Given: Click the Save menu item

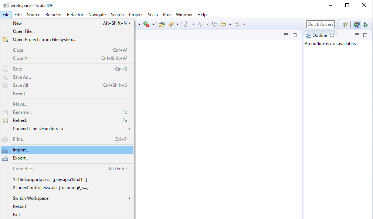Looking at the screenshot, I should [67, 69].
